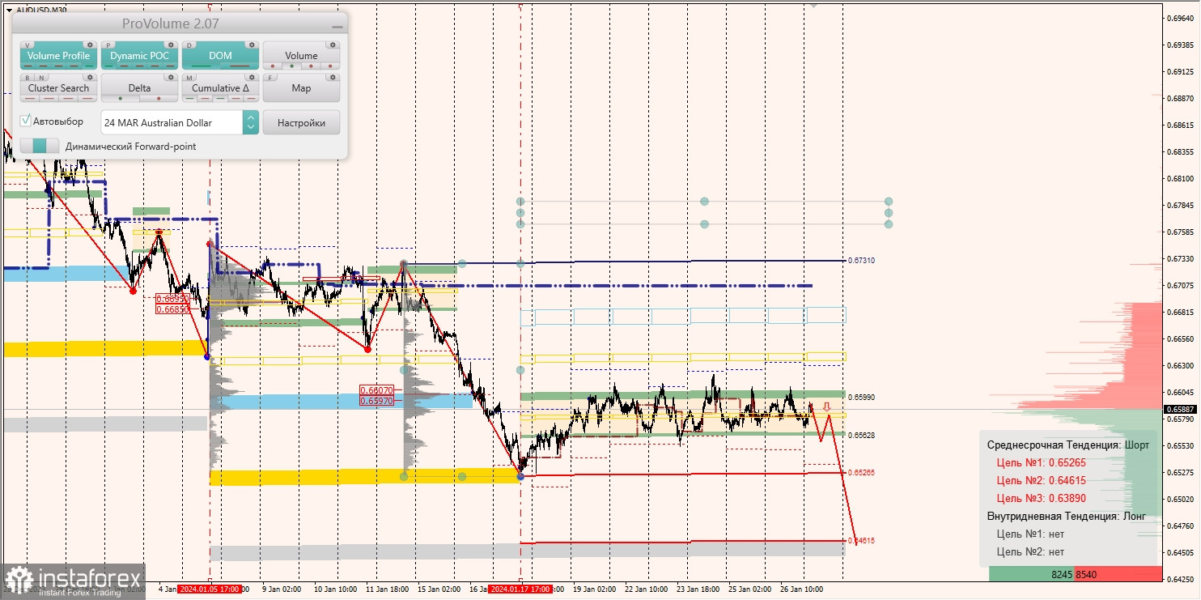
Task: Click the contract selector up-down arrows
Action: (250, 122)
